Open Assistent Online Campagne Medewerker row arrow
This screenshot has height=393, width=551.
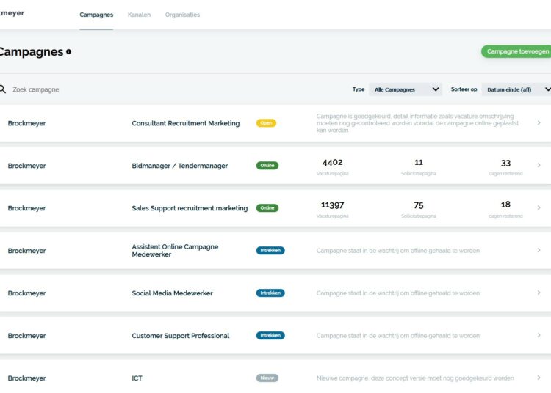539,251
